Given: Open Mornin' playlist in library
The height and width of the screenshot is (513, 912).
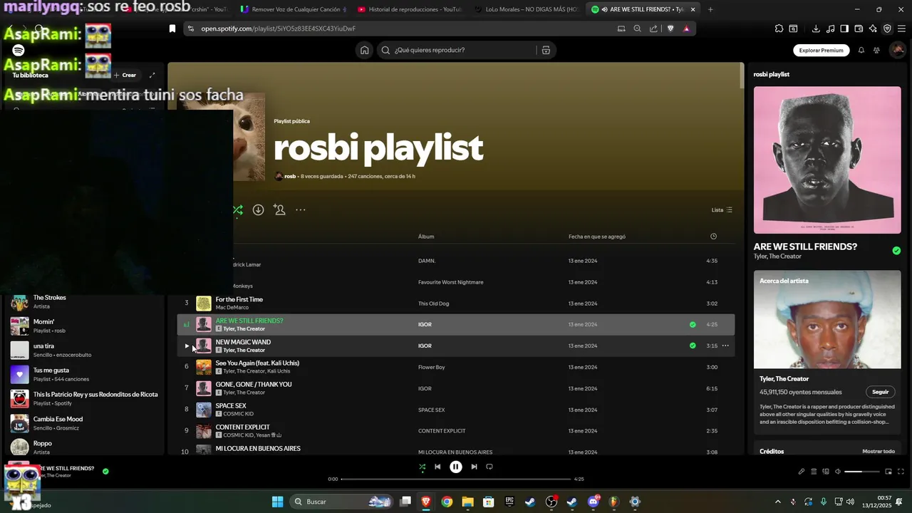Looking at the screenshot, I should click(x=84, y=326).
